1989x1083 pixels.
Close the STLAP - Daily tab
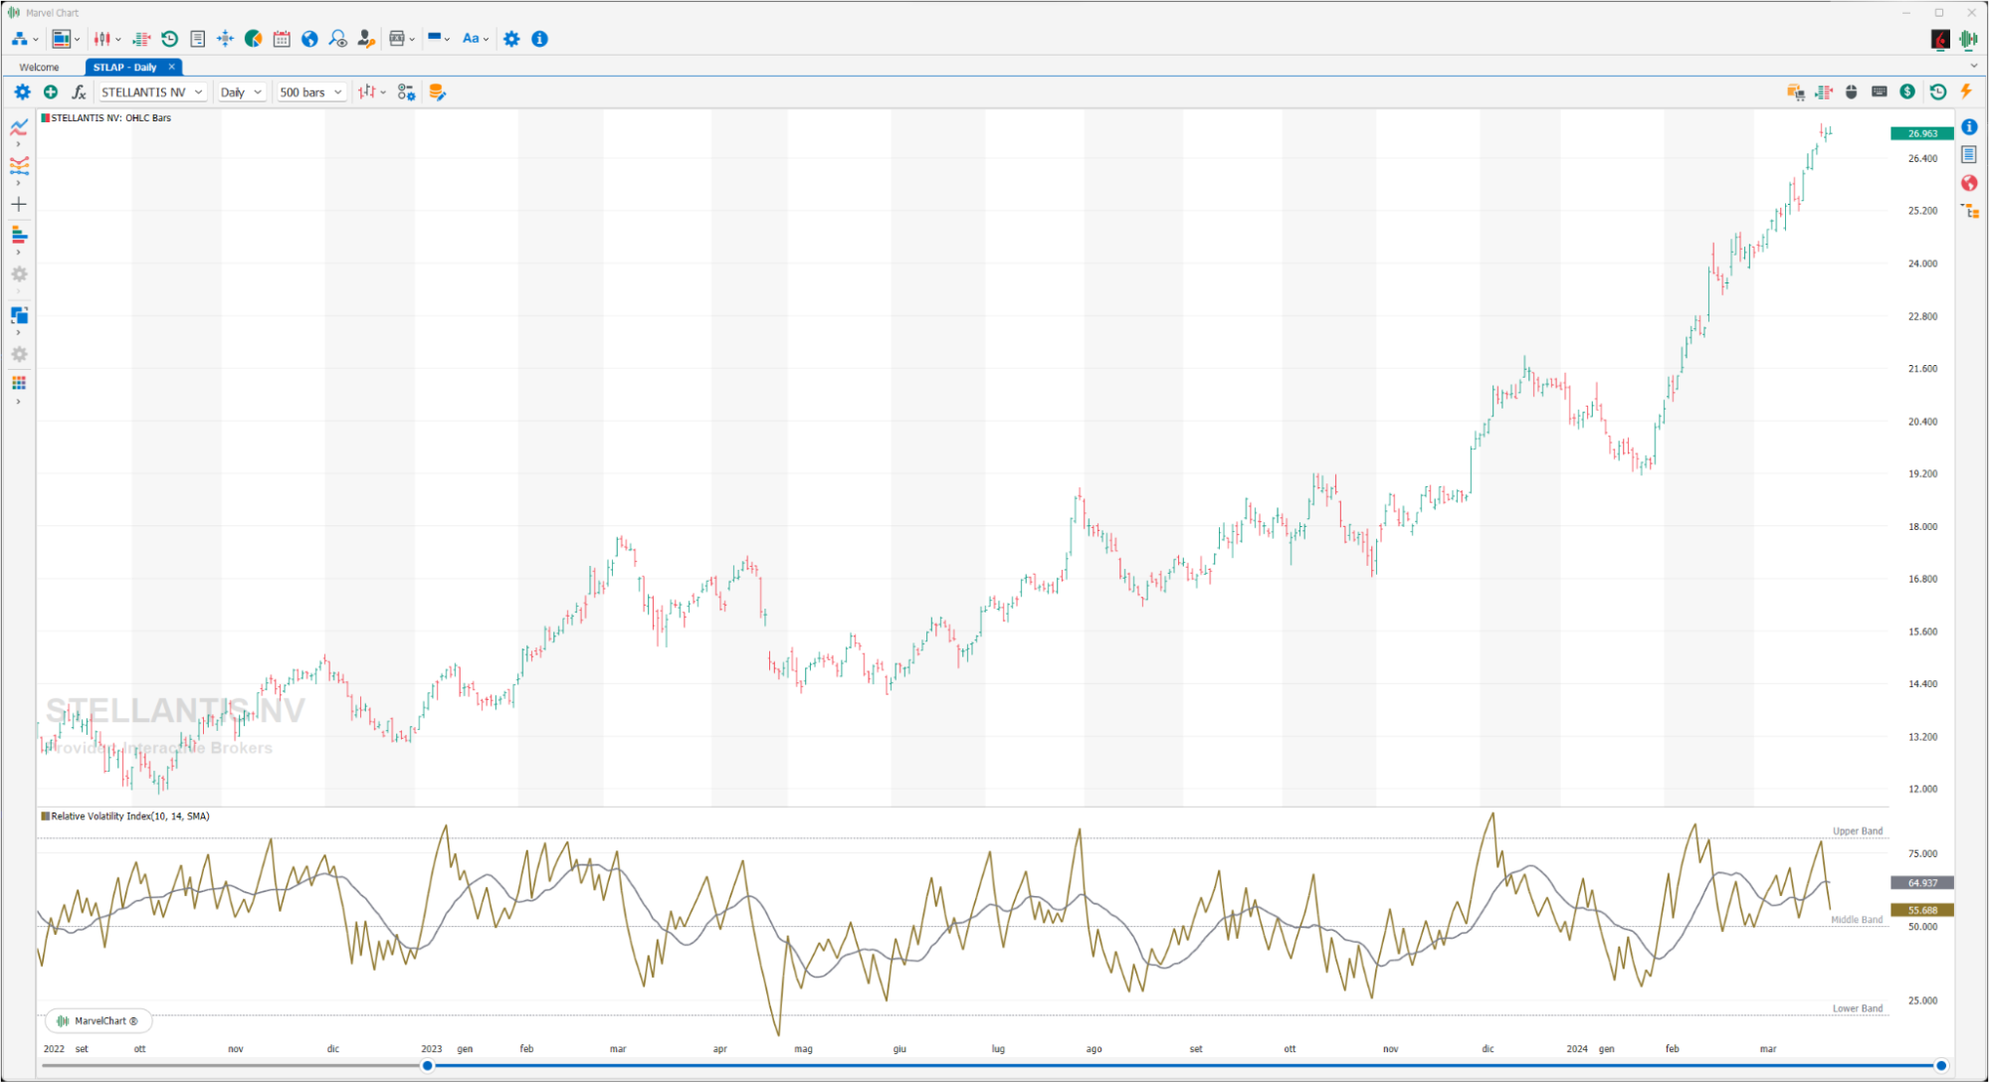tap(171, 67)
